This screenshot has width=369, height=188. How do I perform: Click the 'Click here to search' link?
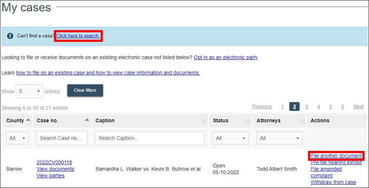click(x=78, y=36)
